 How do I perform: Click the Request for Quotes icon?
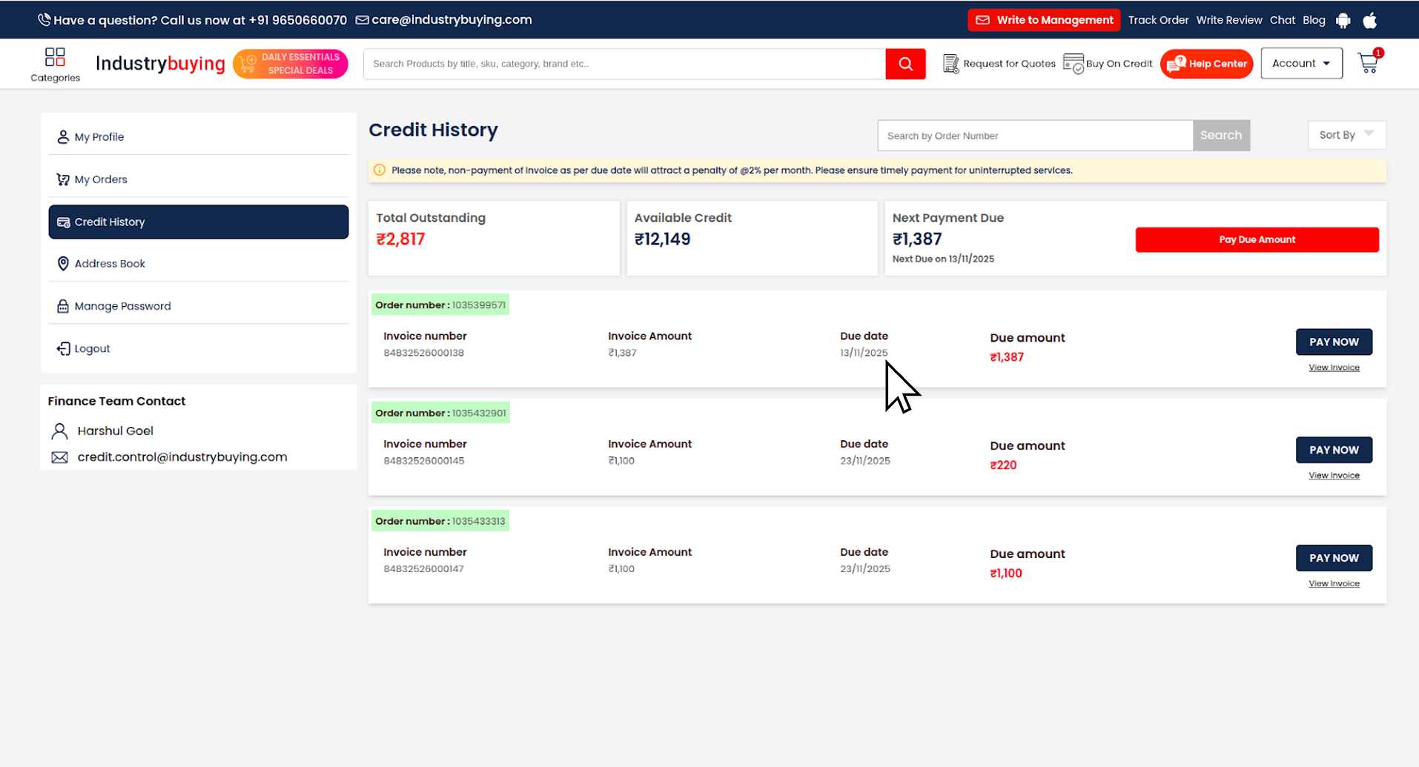pos(950,64)
